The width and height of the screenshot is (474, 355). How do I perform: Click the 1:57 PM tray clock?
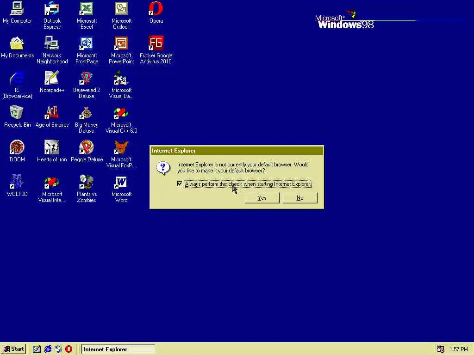[x=459, y=349]
